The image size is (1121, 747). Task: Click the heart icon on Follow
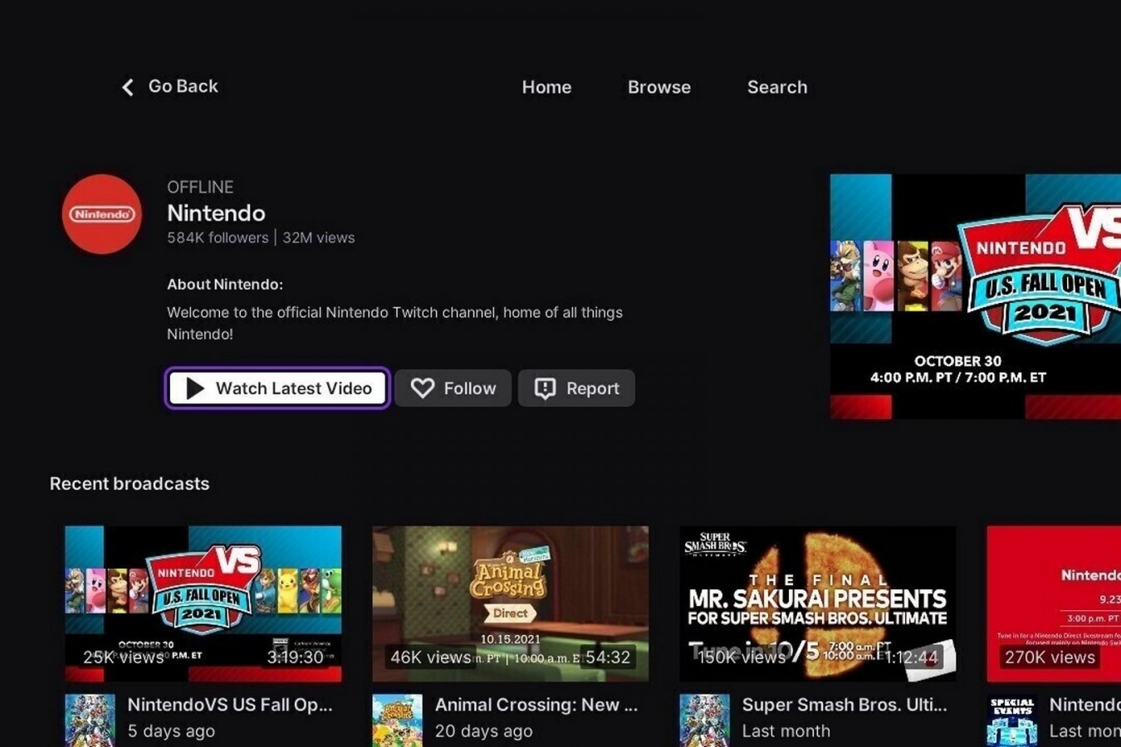pyautogui.click(x=423, y=388)
